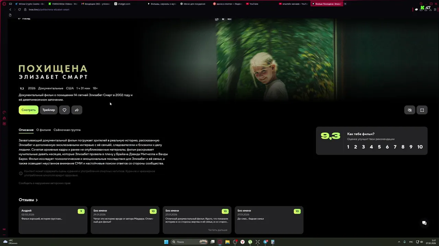Click browser back arrow
This screenshot has height=246, width=439.
[10, 10]
